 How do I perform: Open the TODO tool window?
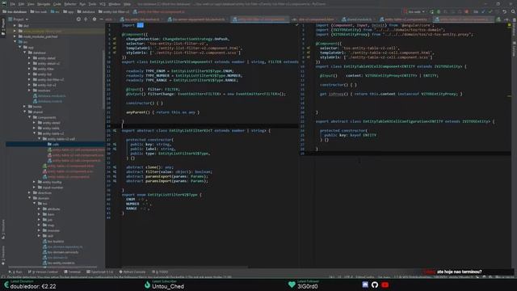[161, 272]
